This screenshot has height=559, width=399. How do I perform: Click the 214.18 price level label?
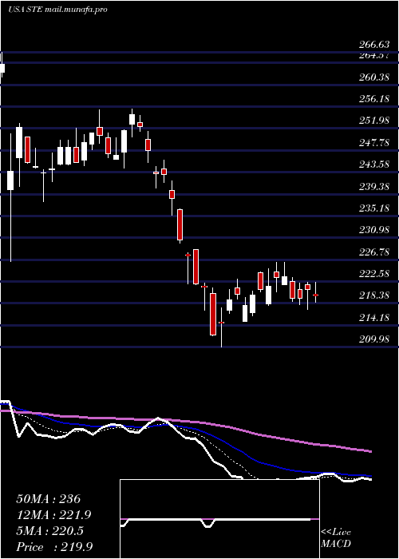coord(373,318)
